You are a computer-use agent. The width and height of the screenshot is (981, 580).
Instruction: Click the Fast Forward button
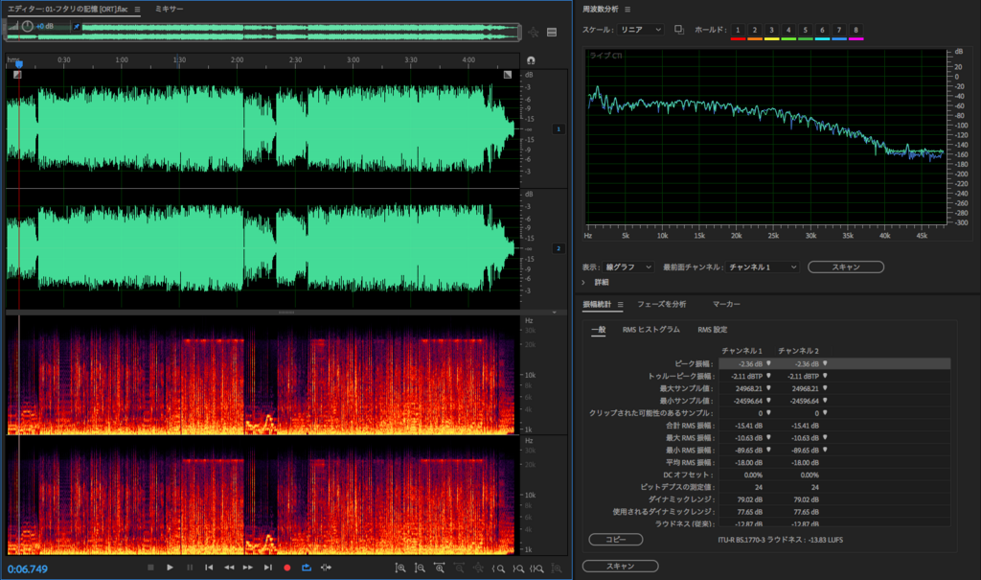coord(248,568)
